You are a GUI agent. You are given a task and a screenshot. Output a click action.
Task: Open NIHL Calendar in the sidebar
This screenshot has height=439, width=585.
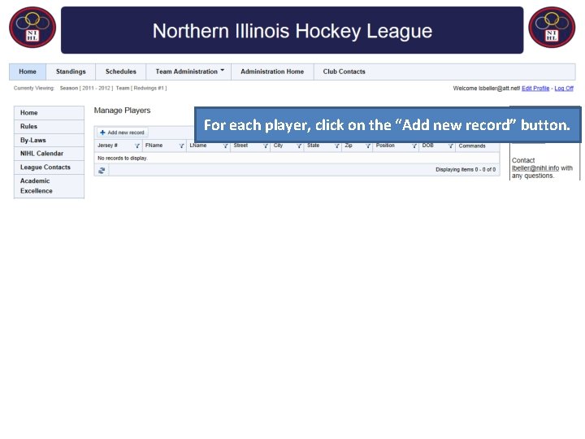[49, 154]
